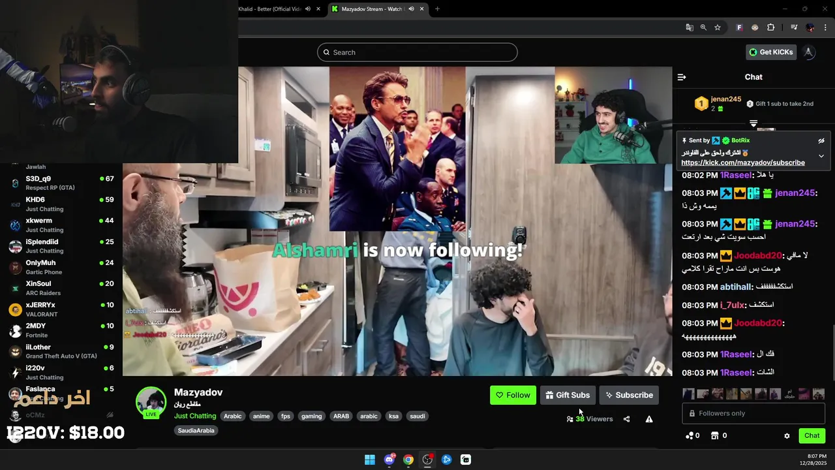Open iSplendiid channel in sidebar
Image resolution: width=835 pixels, height=470 pixels.
(x=62, y=246)
